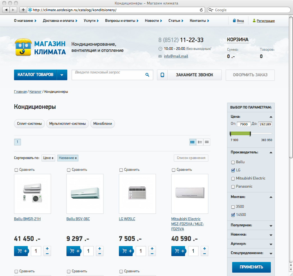Add Ballu BMSR-21H to cart
The width and height of the screenshot is (293, 276).
[21, 251]
